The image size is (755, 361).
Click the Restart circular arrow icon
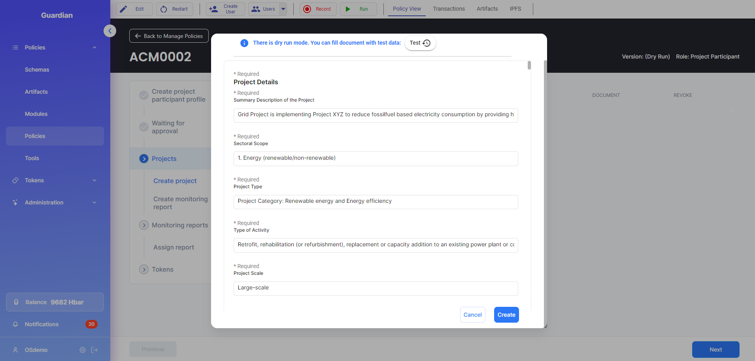(164, 9)
